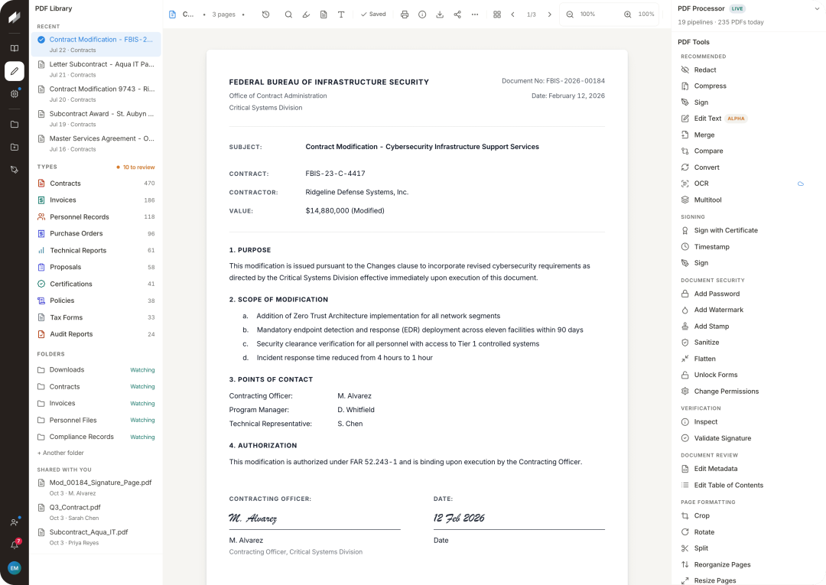
Task: Open the book reader icon in sidebar
Action: [15, 48]
